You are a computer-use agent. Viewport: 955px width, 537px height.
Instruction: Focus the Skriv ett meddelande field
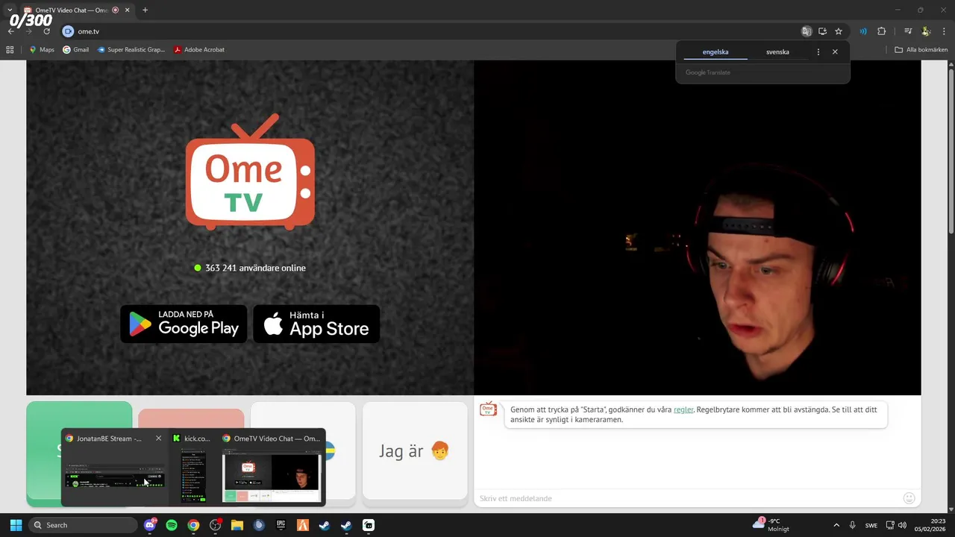tap(686, 498)
